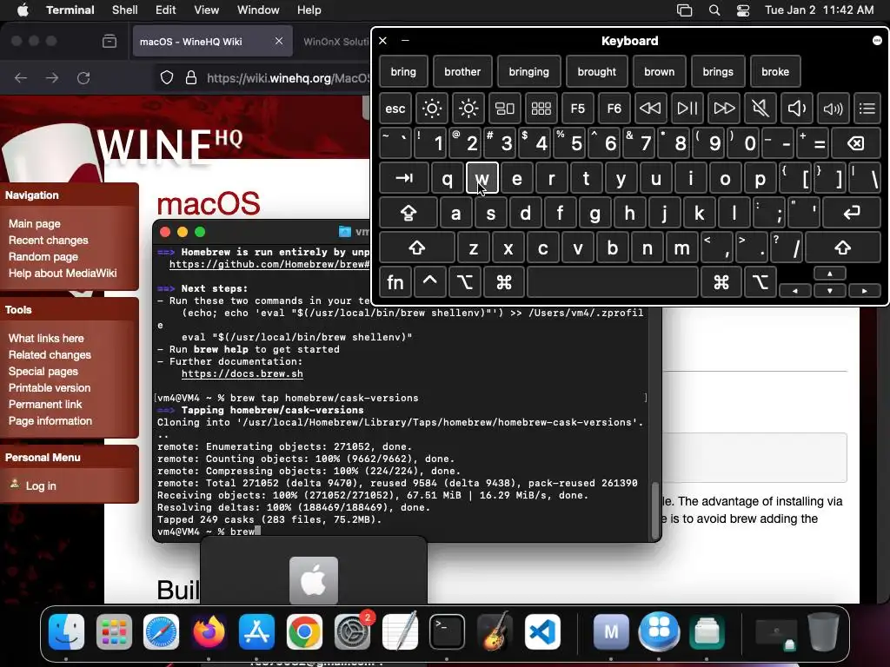
Task: Tap the esc key
Action: pos(395,109)
